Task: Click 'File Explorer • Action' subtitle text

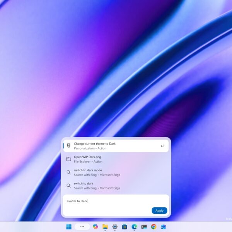Action: [x=88, y=162]
